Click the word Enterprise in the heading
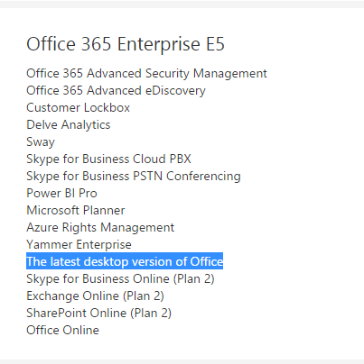 coord(159,45)
